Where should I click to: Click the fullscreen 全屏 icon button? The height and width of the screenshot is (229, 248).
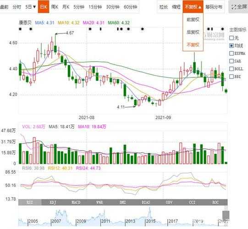point(239,7)
